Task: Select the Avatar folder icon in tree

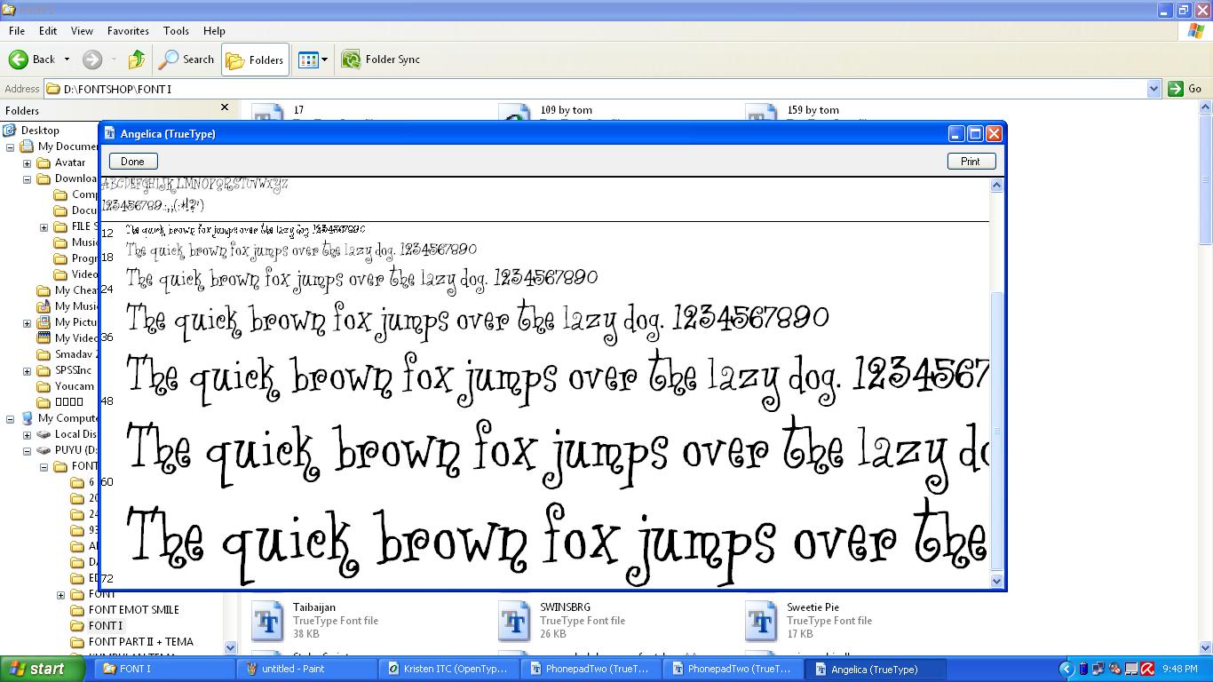Action: pos(44,163)
